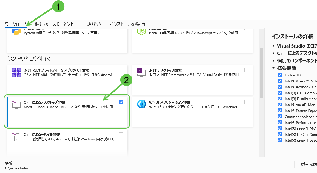Image resolution: width=317 pixels, height=173 pixels.
Task: Uncheck the Common tools for Intel checkbox
Action: click(x=280, y=116)
